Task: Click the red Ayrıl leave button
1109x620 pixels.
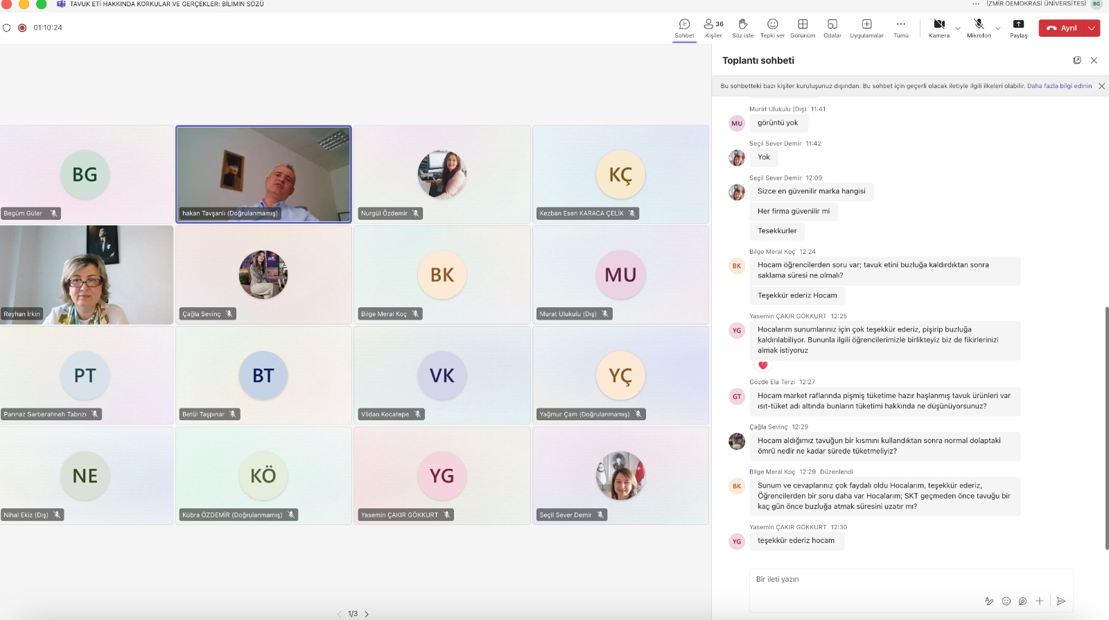Action: click(1062, 28)
